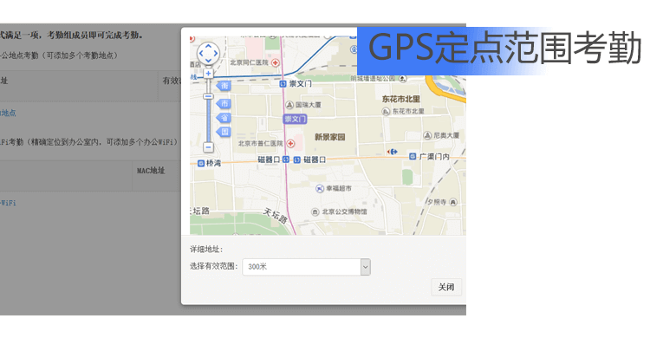Screen dimensions: 650x351
Task: Click the 幸福超市 supermarket marker
Action: [319, 188]
